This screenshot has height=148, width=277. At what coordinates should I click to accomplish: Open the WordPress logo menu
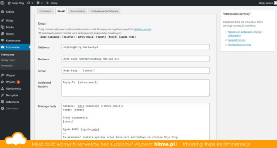point(2,3)
